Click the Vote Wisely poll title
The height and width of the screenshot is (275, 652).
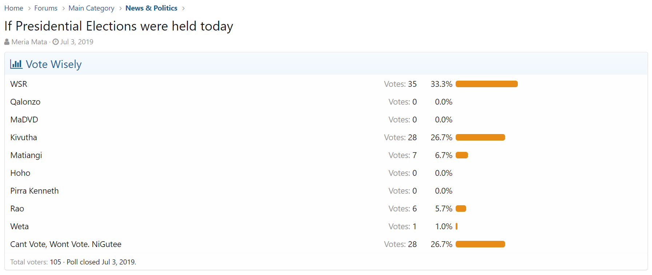(54, 64)
